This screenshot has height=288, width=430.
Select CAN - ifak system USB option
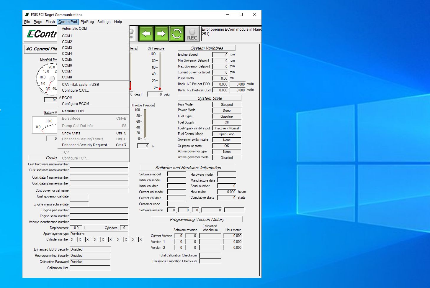click(80, 85)
